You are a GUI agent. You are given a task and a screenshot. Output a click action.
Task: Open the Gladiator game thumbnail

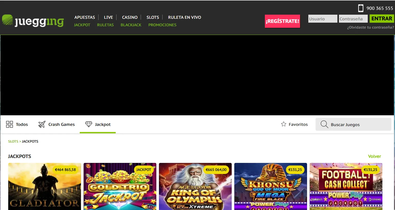point(44,186)
